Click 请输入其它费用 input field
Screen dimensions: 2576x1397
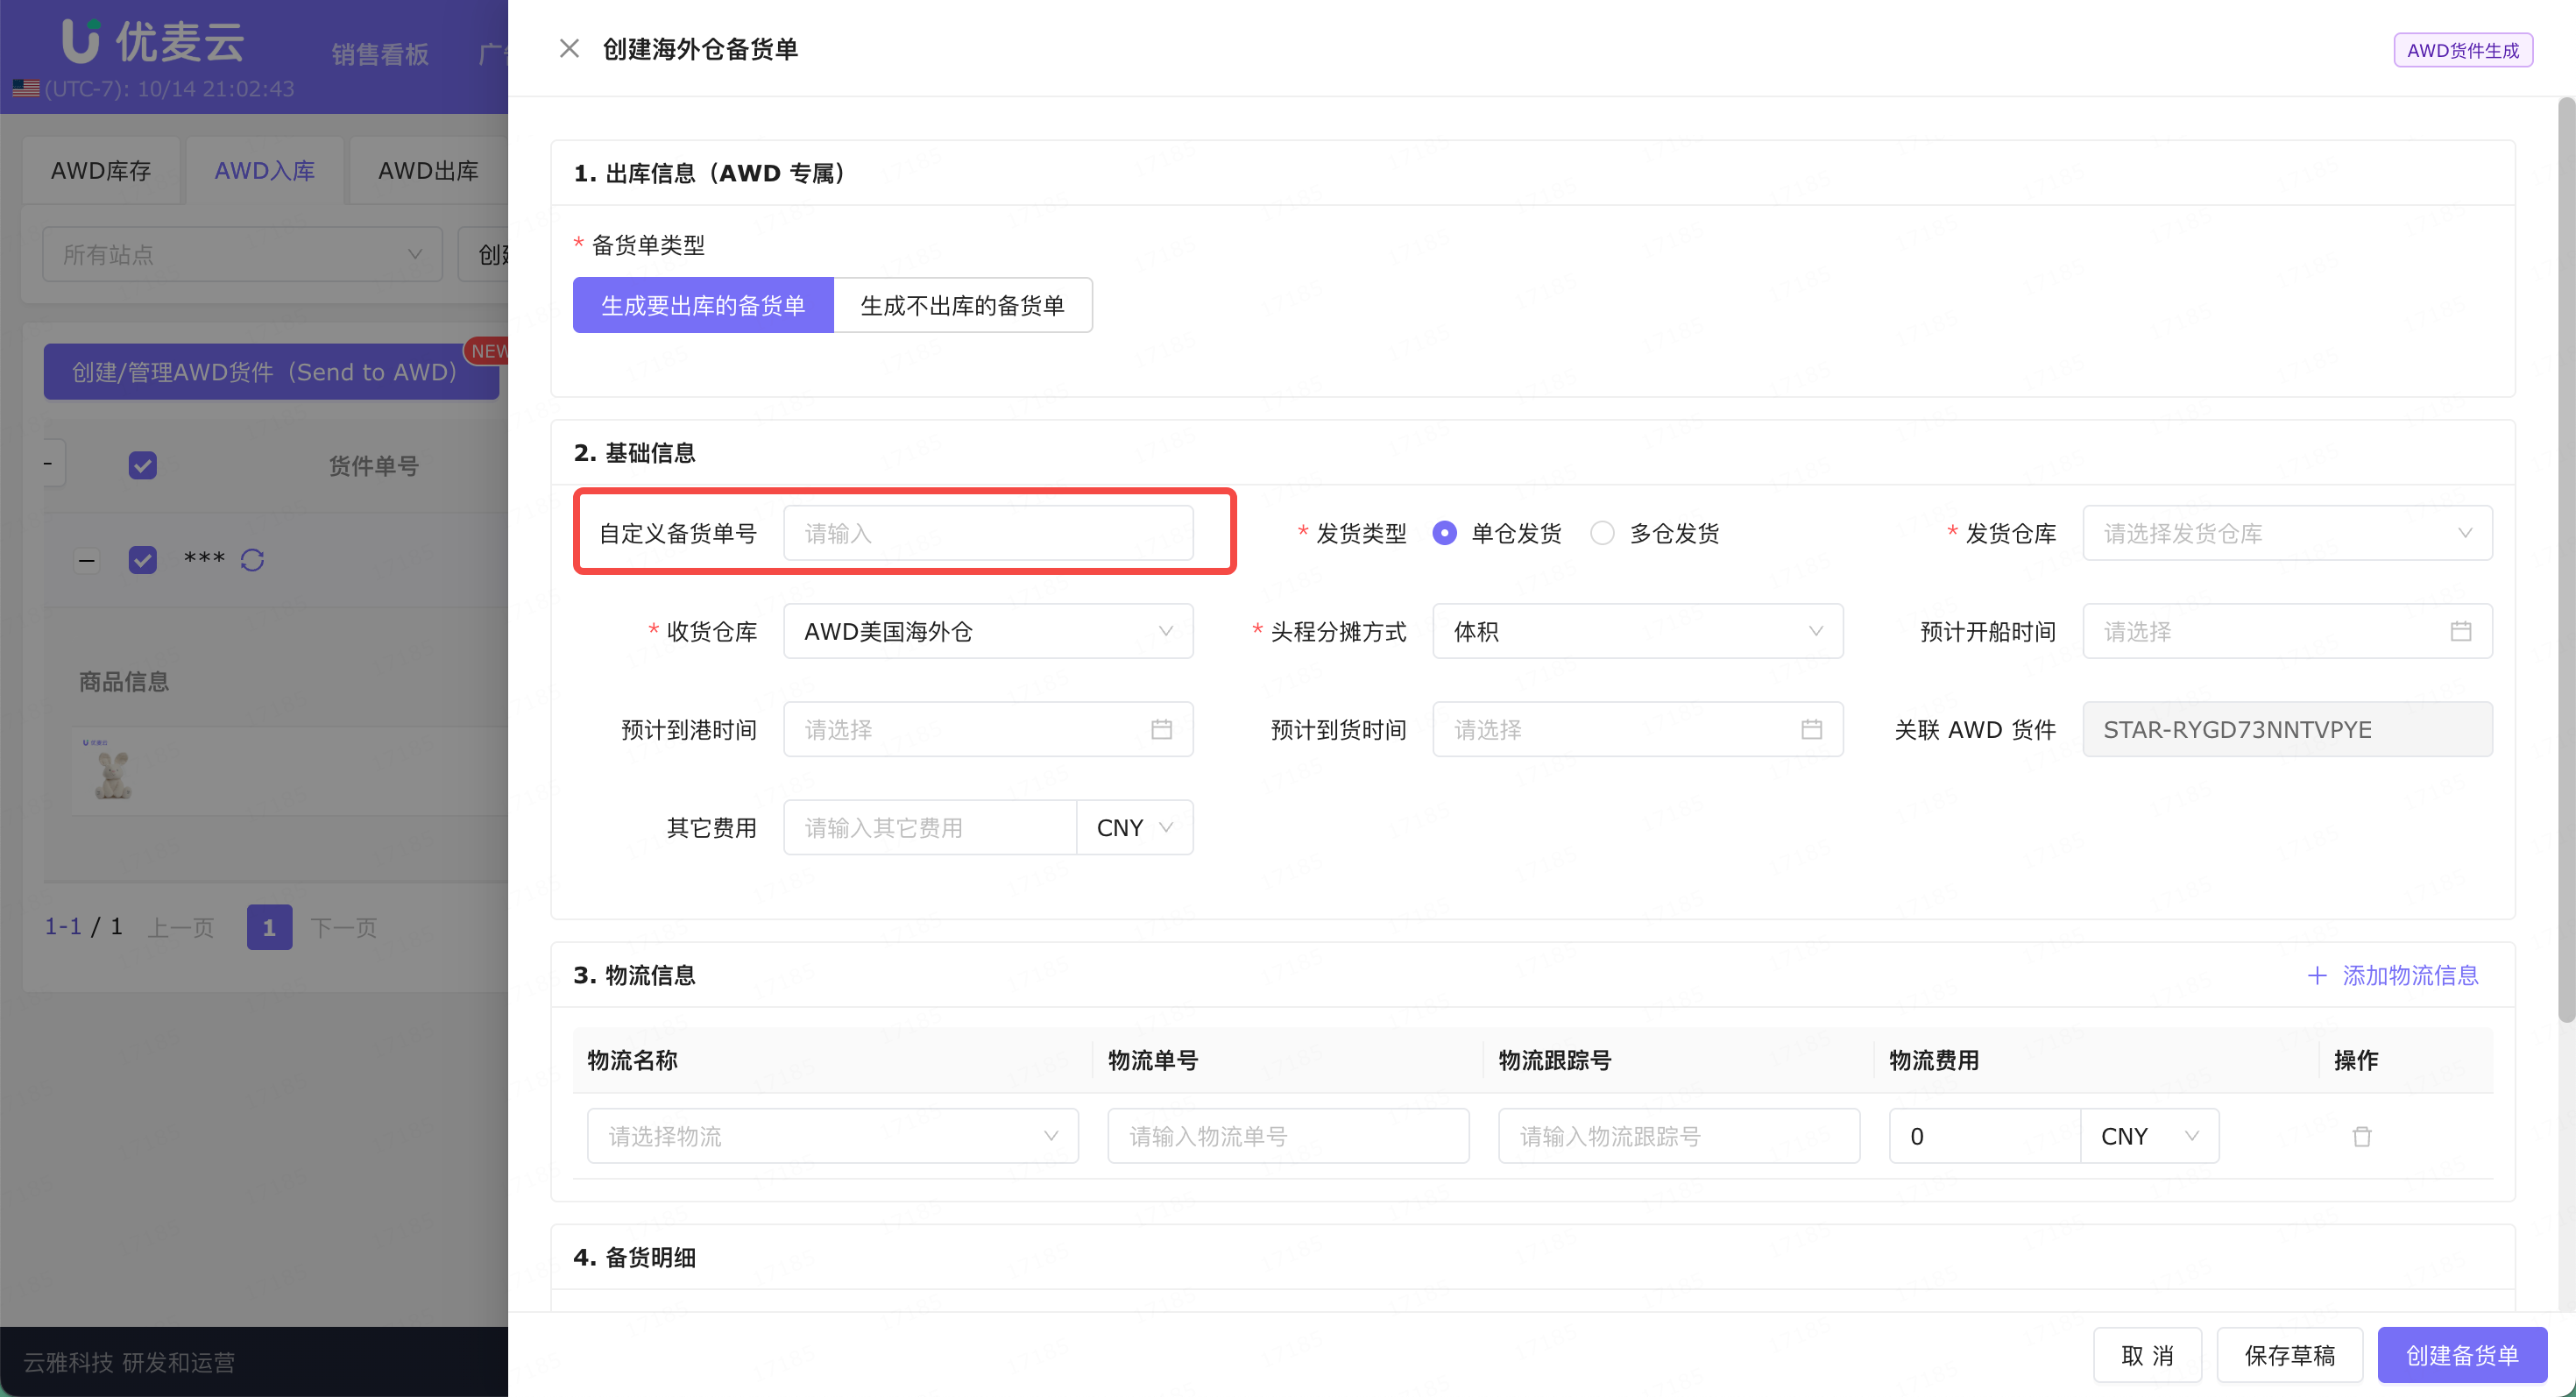(x=930, y=827)
